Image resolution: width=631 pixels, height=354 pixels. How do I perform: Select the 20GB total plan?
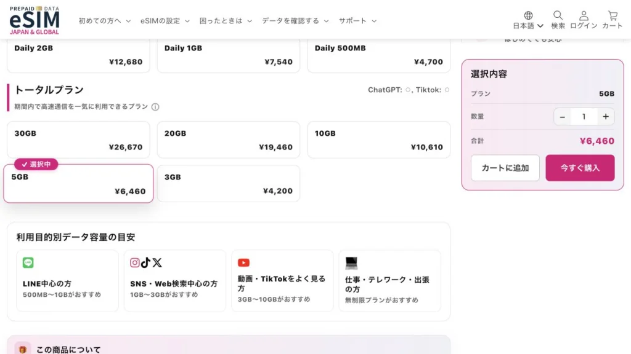(x=229, y=140)
